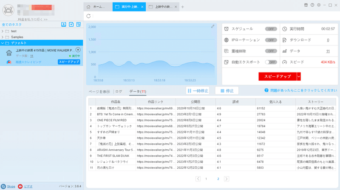Pause task with 一時停止 button
The width and height of the screenshot is (340, 190).
coord(198,91)
